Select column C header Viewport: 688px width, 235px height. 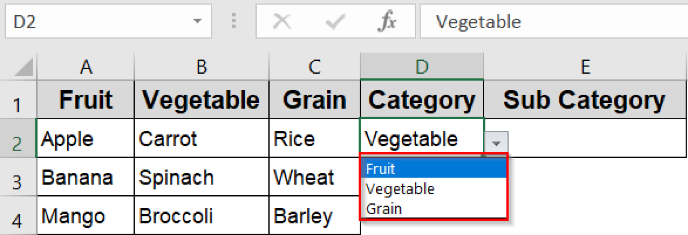(x=314, y=67)
